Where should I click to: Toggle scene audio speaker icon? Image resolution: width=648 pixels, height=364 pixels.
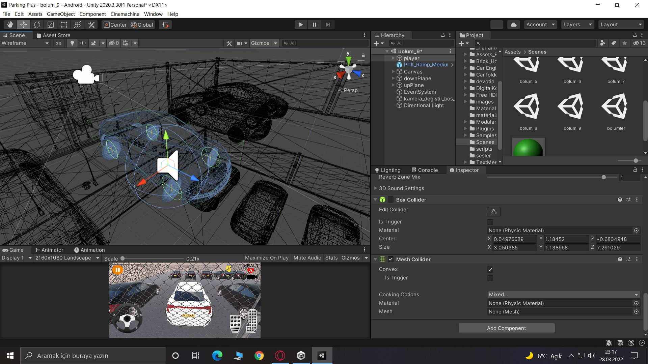(83, 43)
